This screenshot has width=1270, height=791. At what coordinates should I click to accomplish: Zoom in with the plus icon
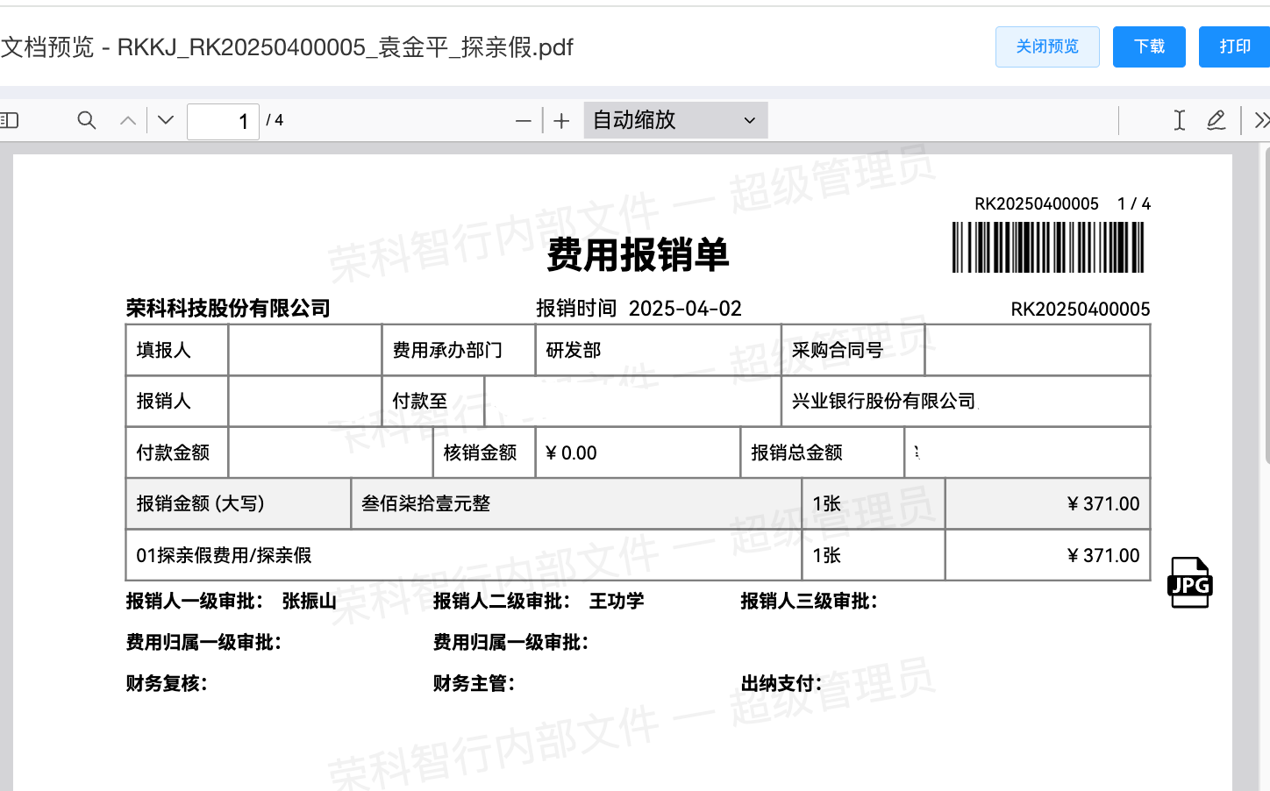[562, 121]
